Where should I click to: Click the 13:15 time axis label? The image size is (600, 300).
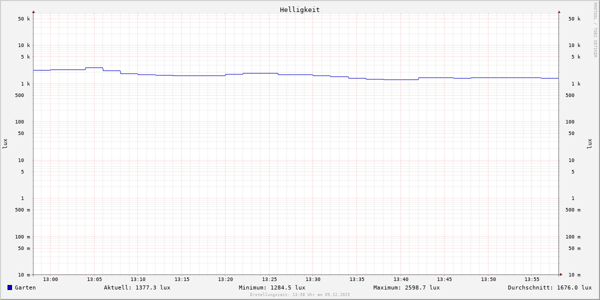(182, 279)
